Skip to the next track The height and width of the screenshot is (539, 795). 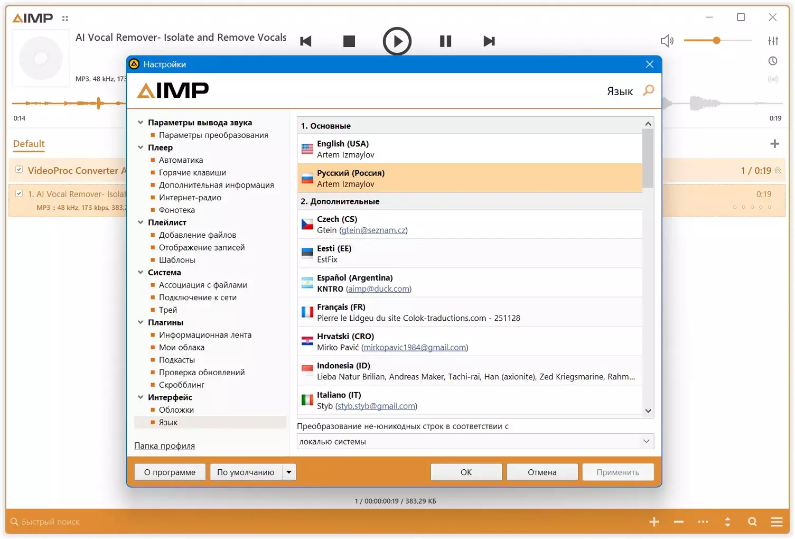click(489, 41)
